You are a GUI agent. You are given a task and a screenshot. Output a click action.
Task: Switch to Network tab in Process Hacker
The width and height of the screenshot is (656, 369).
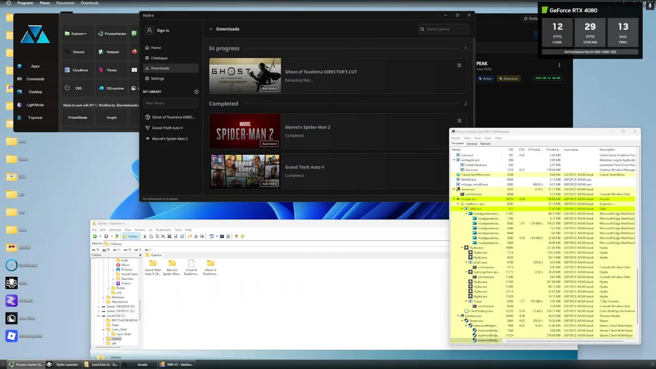pos(485,143)
